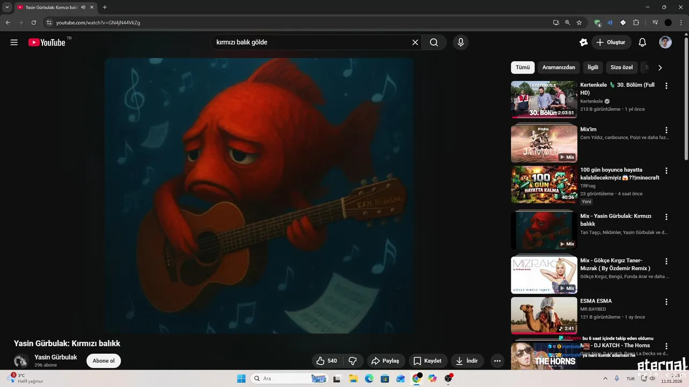
Task: Bookmark this page with the star
Action: pos(579,23)
